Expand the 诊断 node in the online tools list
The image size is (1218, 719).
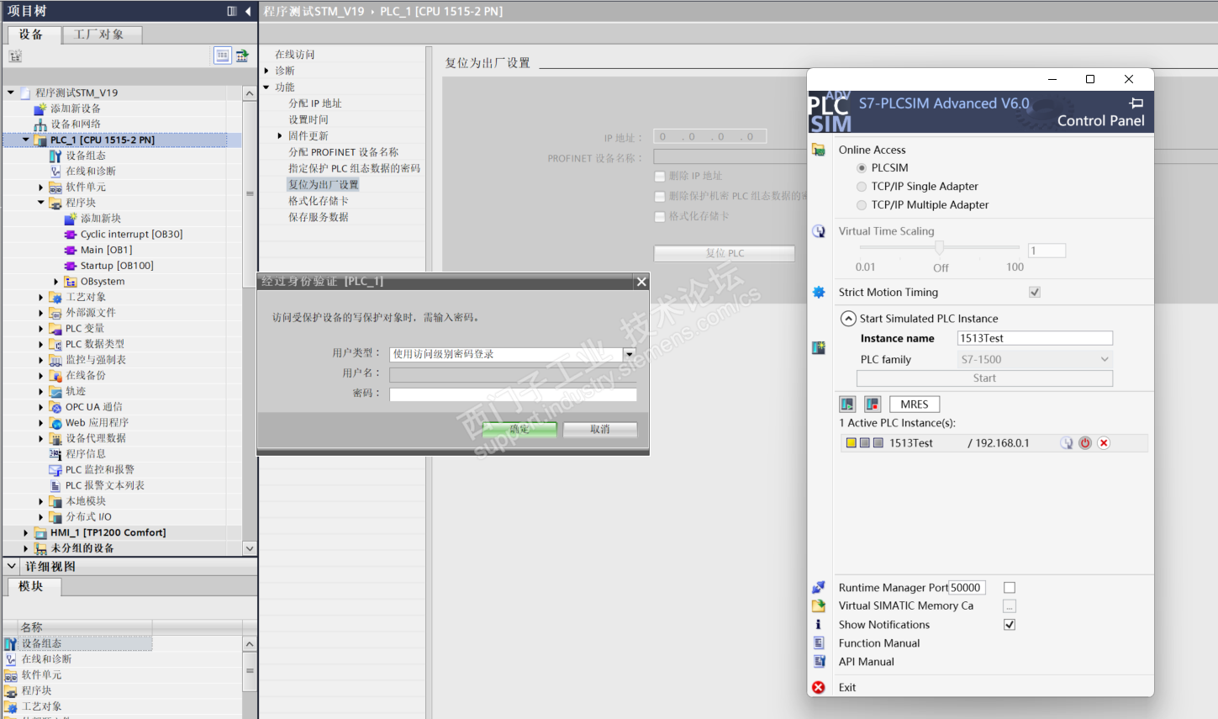[x=266, y=71]
